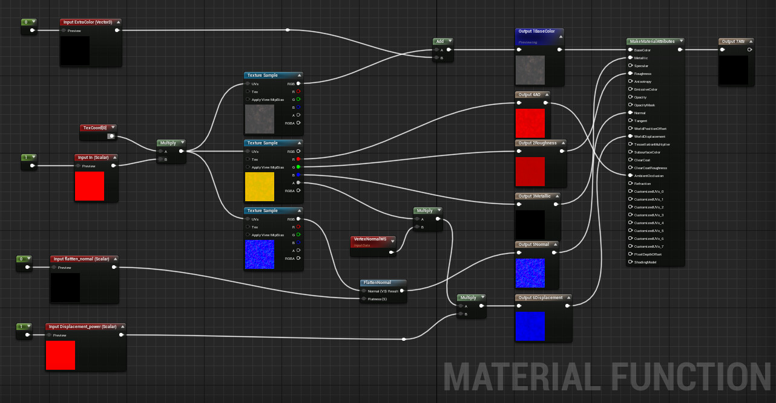Select the constant 1 node feeding Input Displacement_power
Screen dimensions: 776x403
[x=24, y=330]
